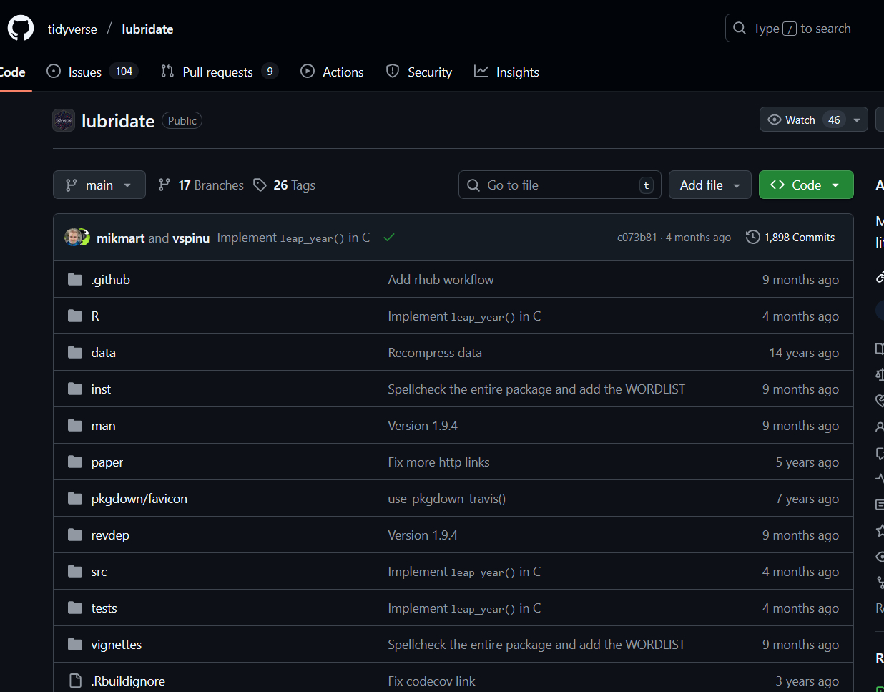Click the lubridate repository avatar

point(64,120)
